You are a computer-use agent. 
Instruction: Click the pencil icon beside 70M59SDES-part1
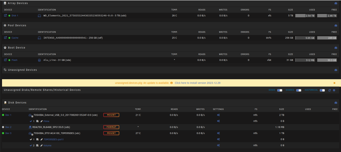click(42, 139)
